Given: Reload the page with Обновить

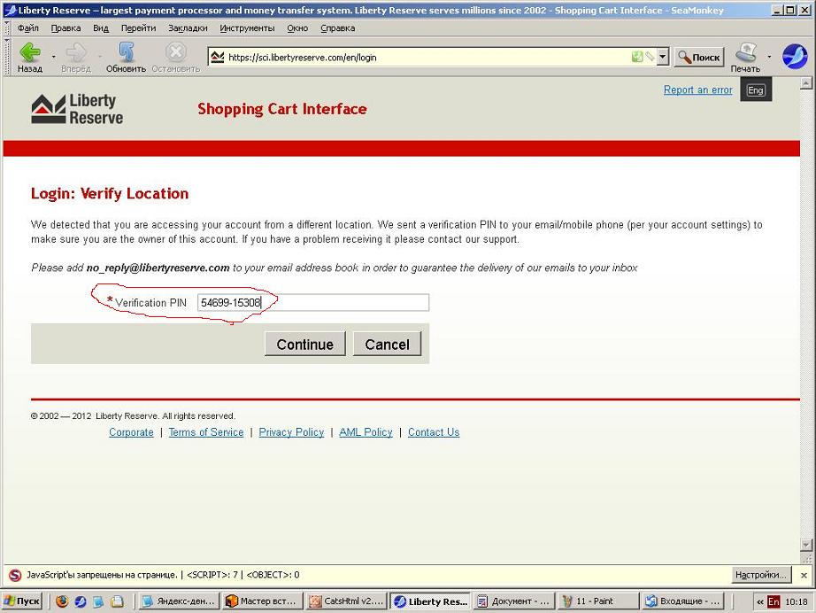Looking at the screenshot, I should (126, 58).
